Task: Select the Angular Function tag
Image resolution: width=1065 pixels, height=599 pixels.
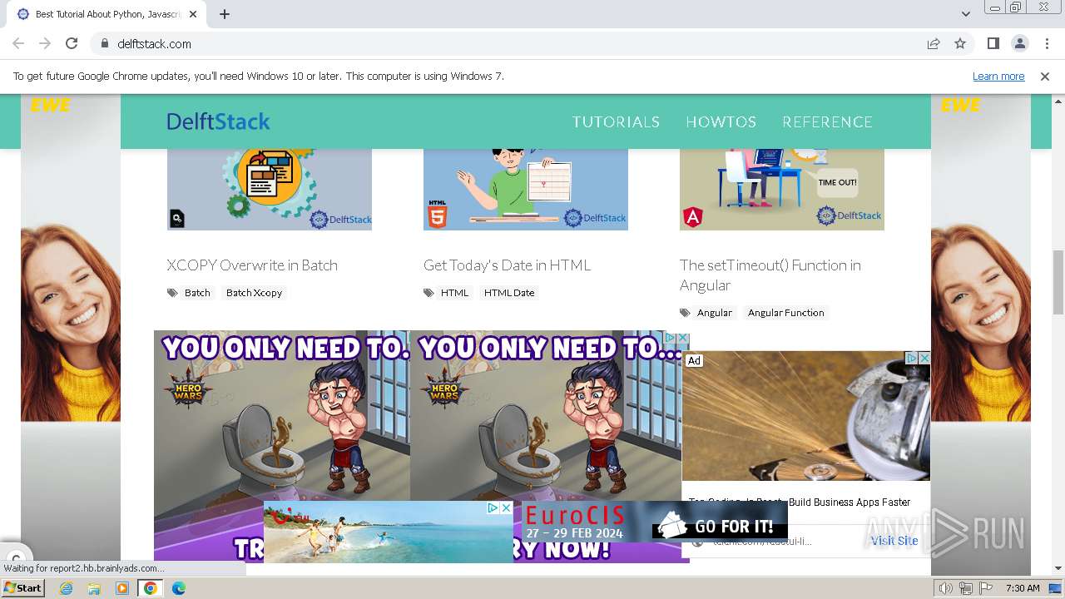Action: click(x=785, y=313)
